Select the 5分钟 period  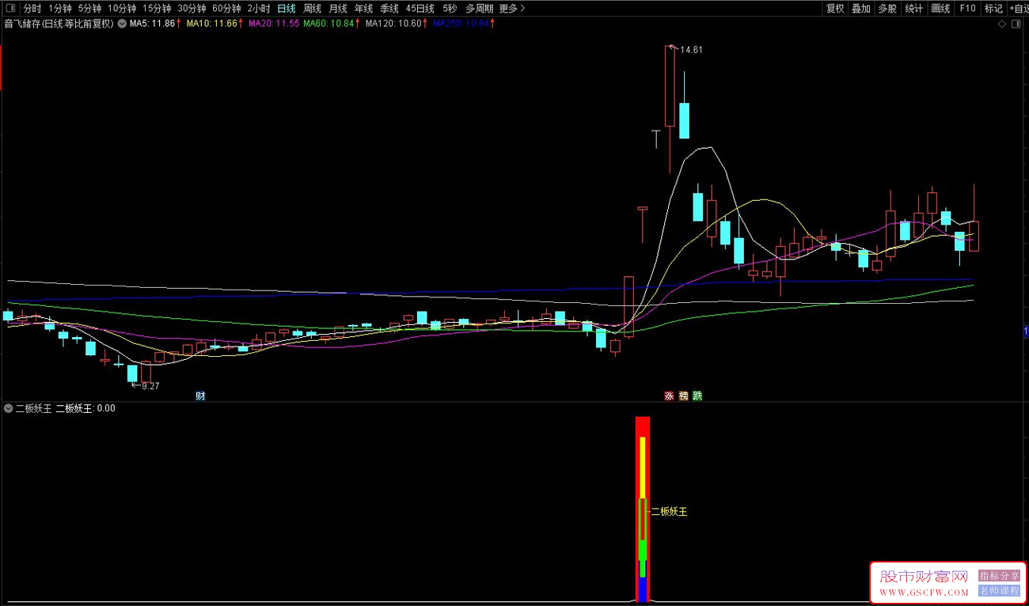90,8
